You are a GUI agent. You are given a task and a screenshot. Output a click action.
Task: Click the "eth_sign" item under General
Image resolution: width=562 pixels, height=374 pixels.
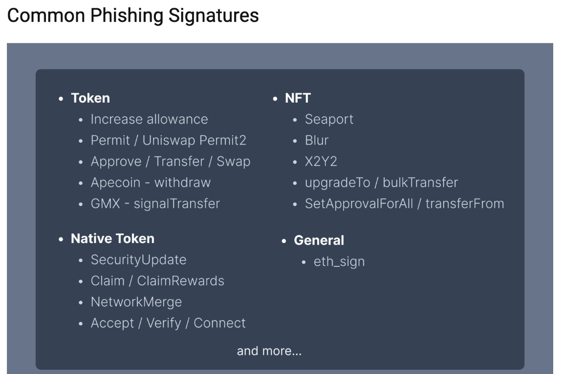tap(339, 262)
